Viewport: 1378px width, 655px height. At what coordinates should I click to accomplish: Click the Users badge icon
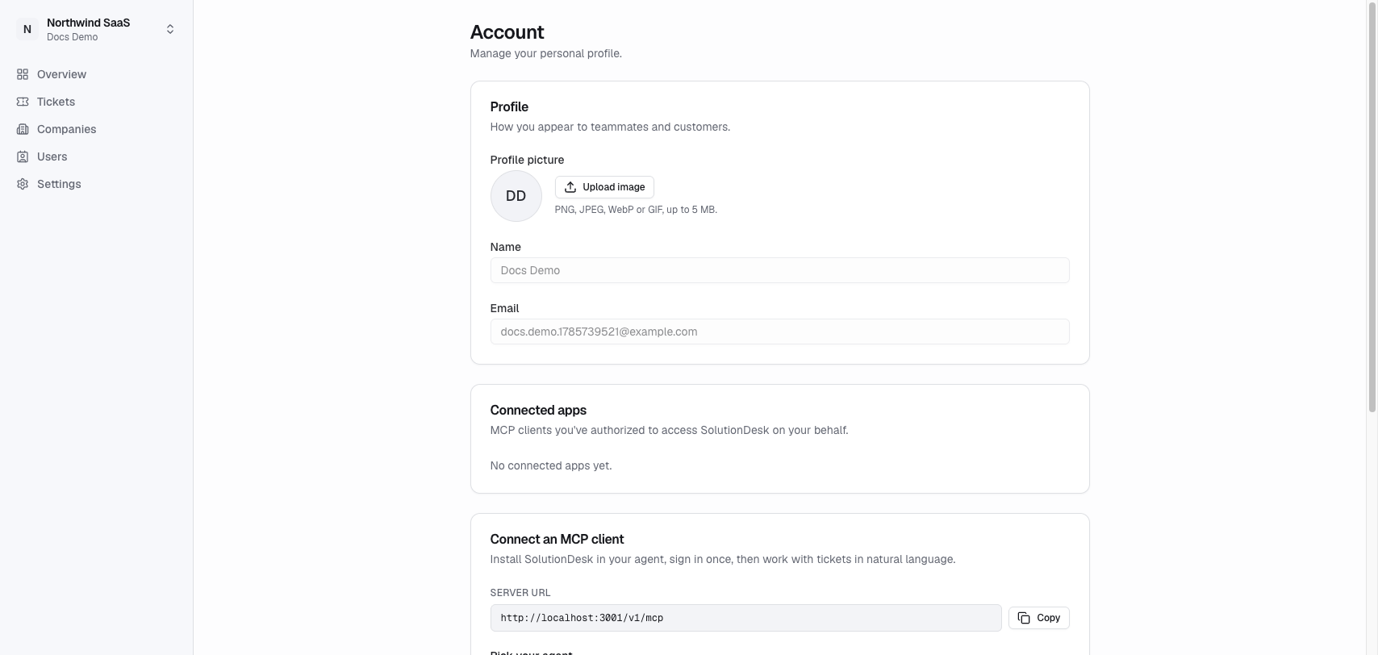pos(23,156)
